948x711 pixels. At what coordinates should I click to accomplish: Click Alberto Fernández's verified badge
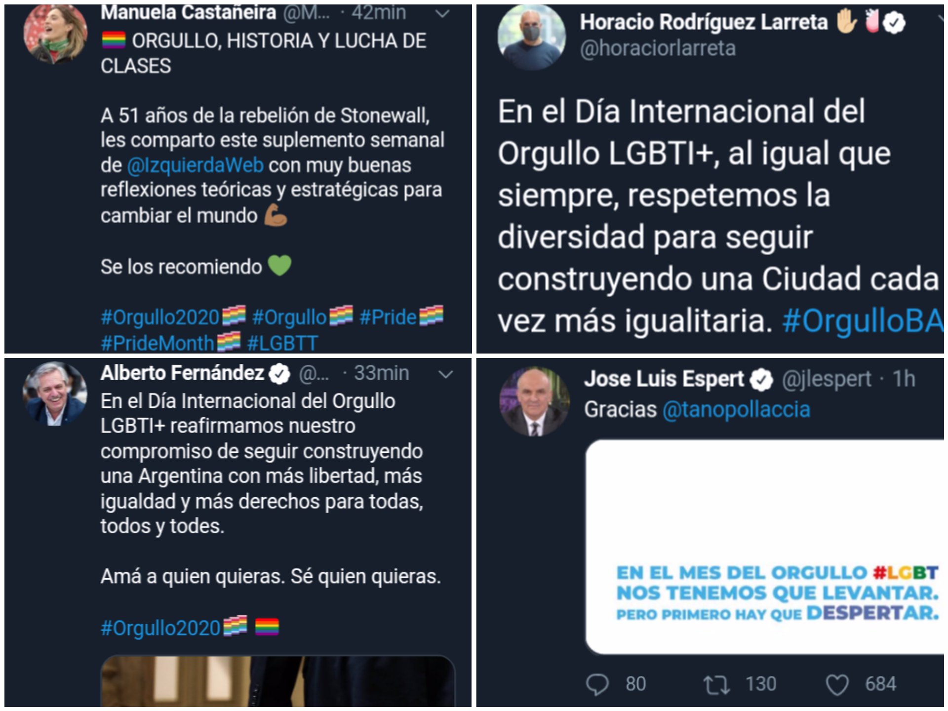280,374
